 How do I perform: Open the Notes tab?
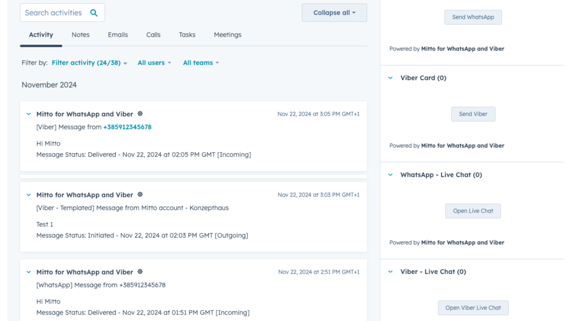click(80, 34)
